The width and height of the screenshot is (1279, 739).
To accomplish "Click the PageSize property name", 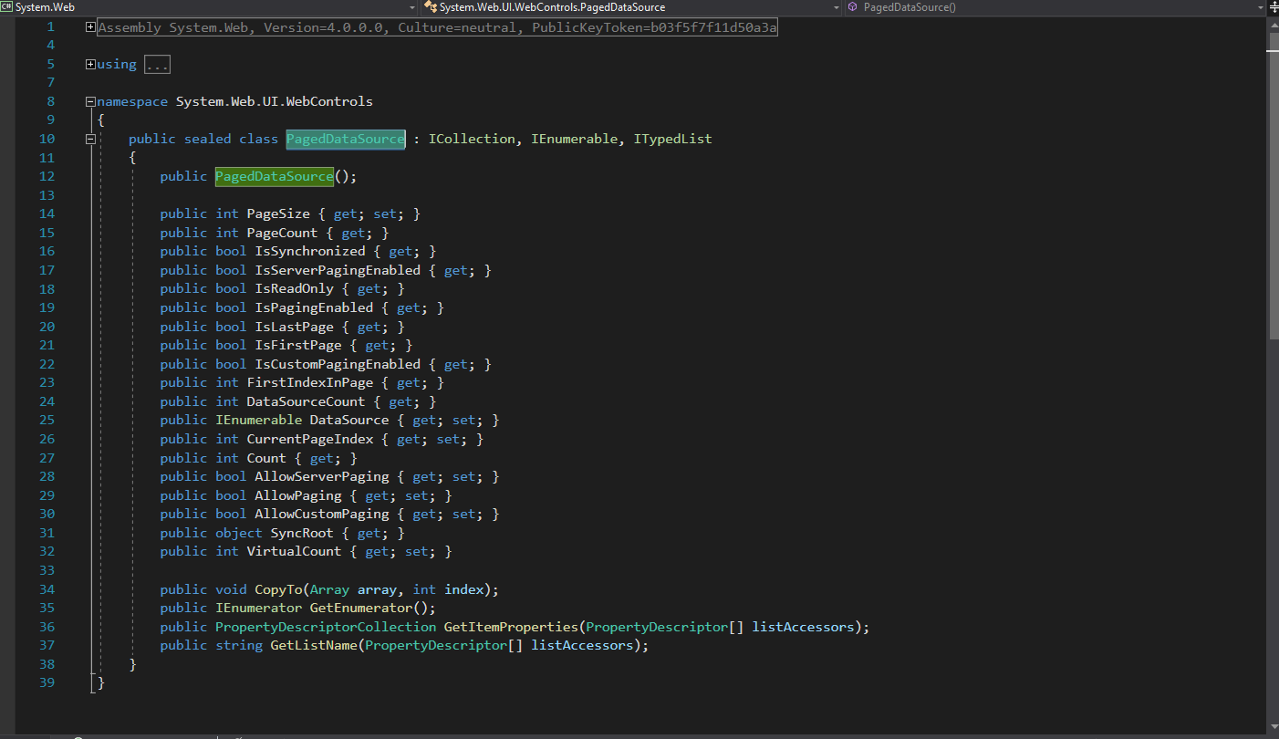I will click(x=278, y=213).
